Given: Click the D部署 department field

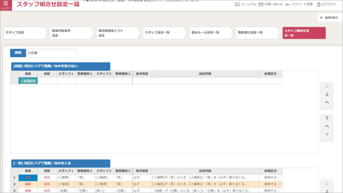Looking at the screenshot, I should click(x=51, y=53).
